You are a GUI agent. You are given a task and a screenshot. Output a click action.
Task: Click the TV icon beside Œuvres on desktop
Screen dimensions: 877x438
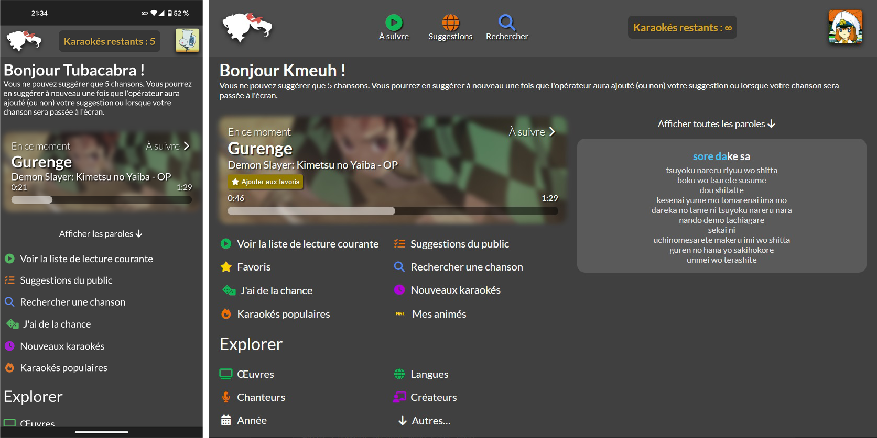point(226,374)
